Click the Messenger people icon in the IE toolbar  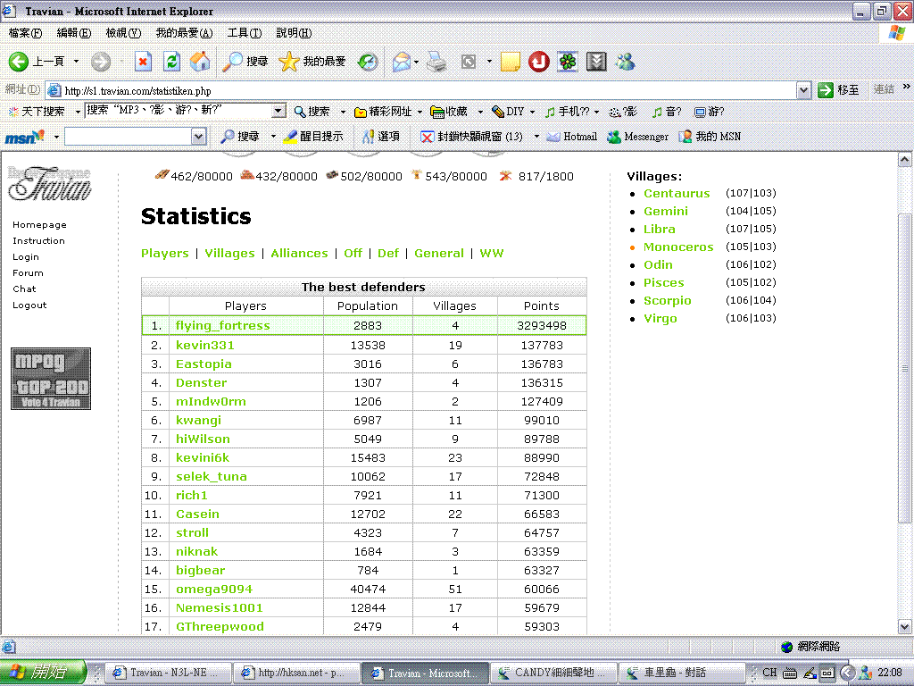pos(626,62)
